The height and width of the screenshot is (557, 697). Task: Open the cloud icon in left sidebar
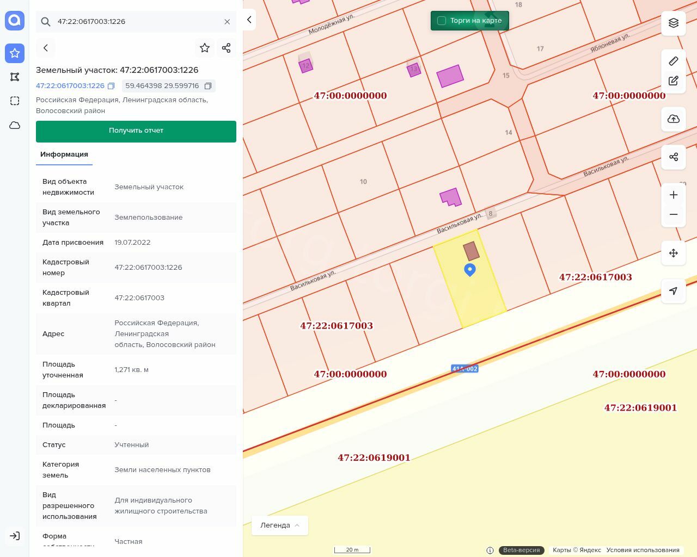(15, 125)
